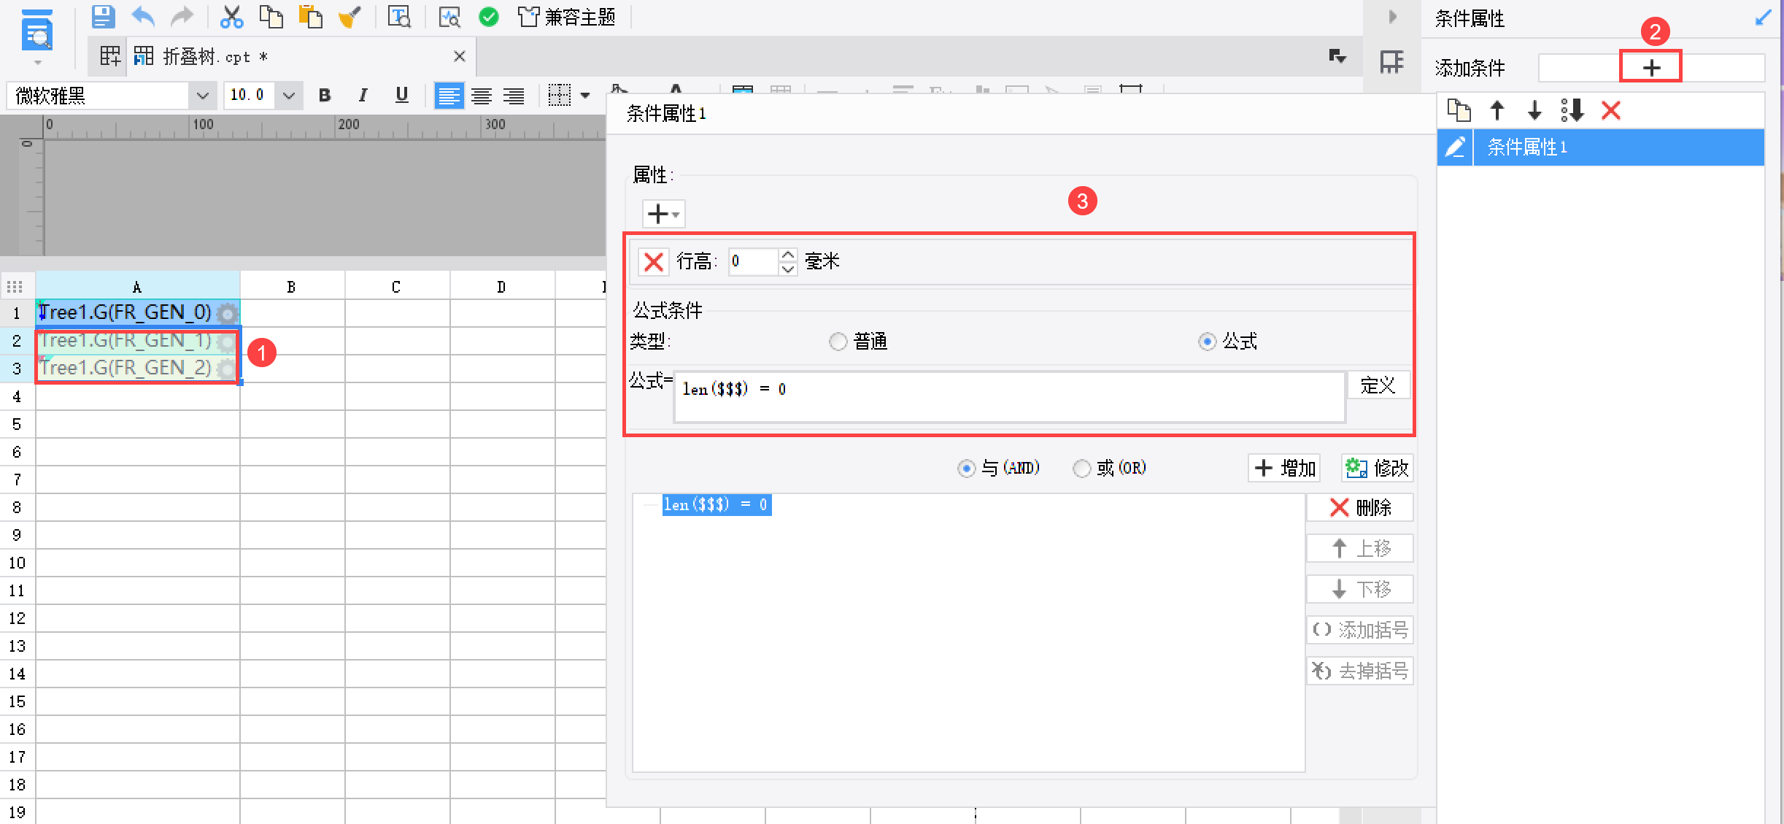The image size is (1784, 824).
Task: Open the font size dropdown
Action: 289,96
